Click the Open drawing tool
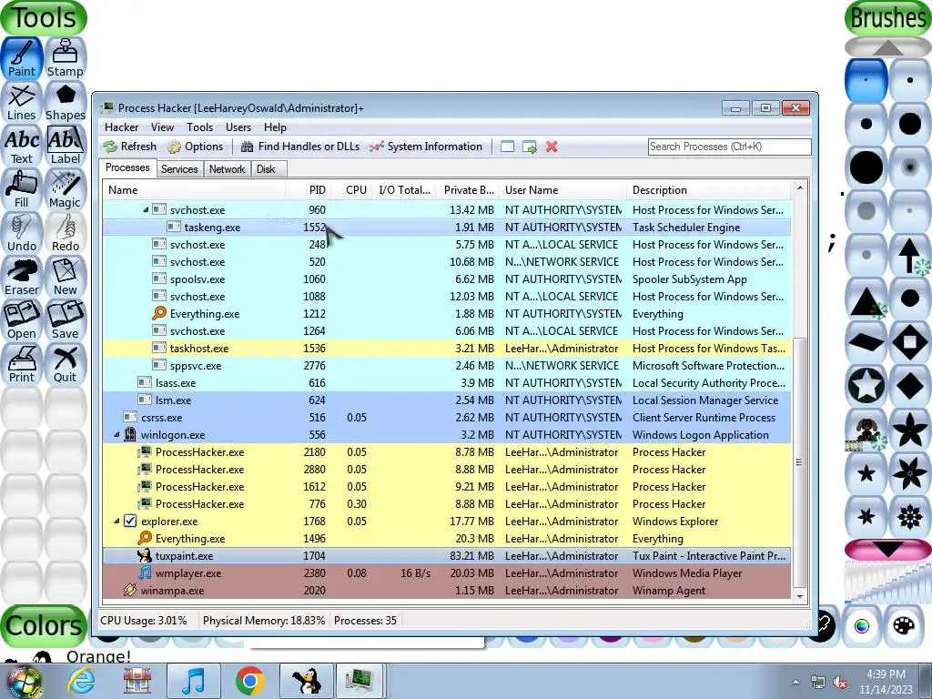932x699 pixels. click(x=22, y=320)
